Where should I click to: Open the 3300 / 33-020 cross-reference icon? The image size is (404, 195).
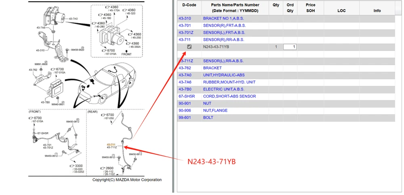(x=71, y=166)
